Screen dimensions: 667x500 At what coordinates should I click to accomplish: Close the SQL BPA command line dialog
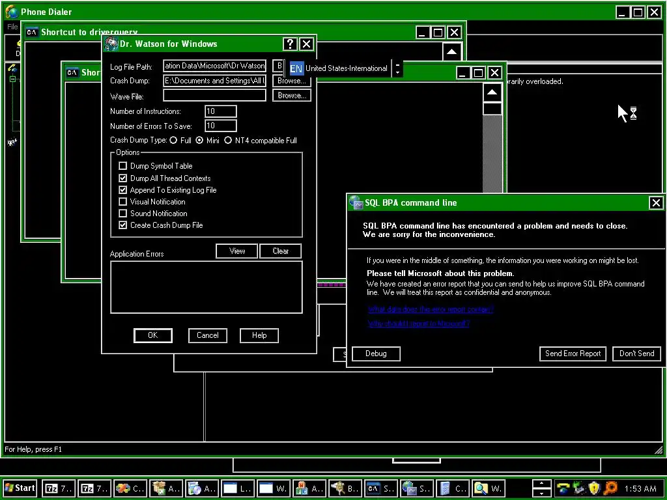(656, 203)
